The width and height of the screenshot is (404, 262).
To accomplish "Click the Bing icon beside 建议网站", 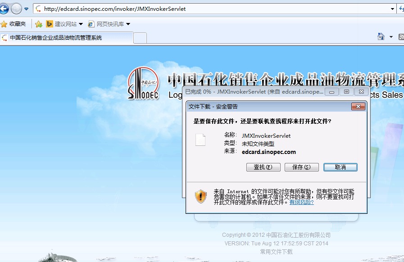I will tap(49, 24).
